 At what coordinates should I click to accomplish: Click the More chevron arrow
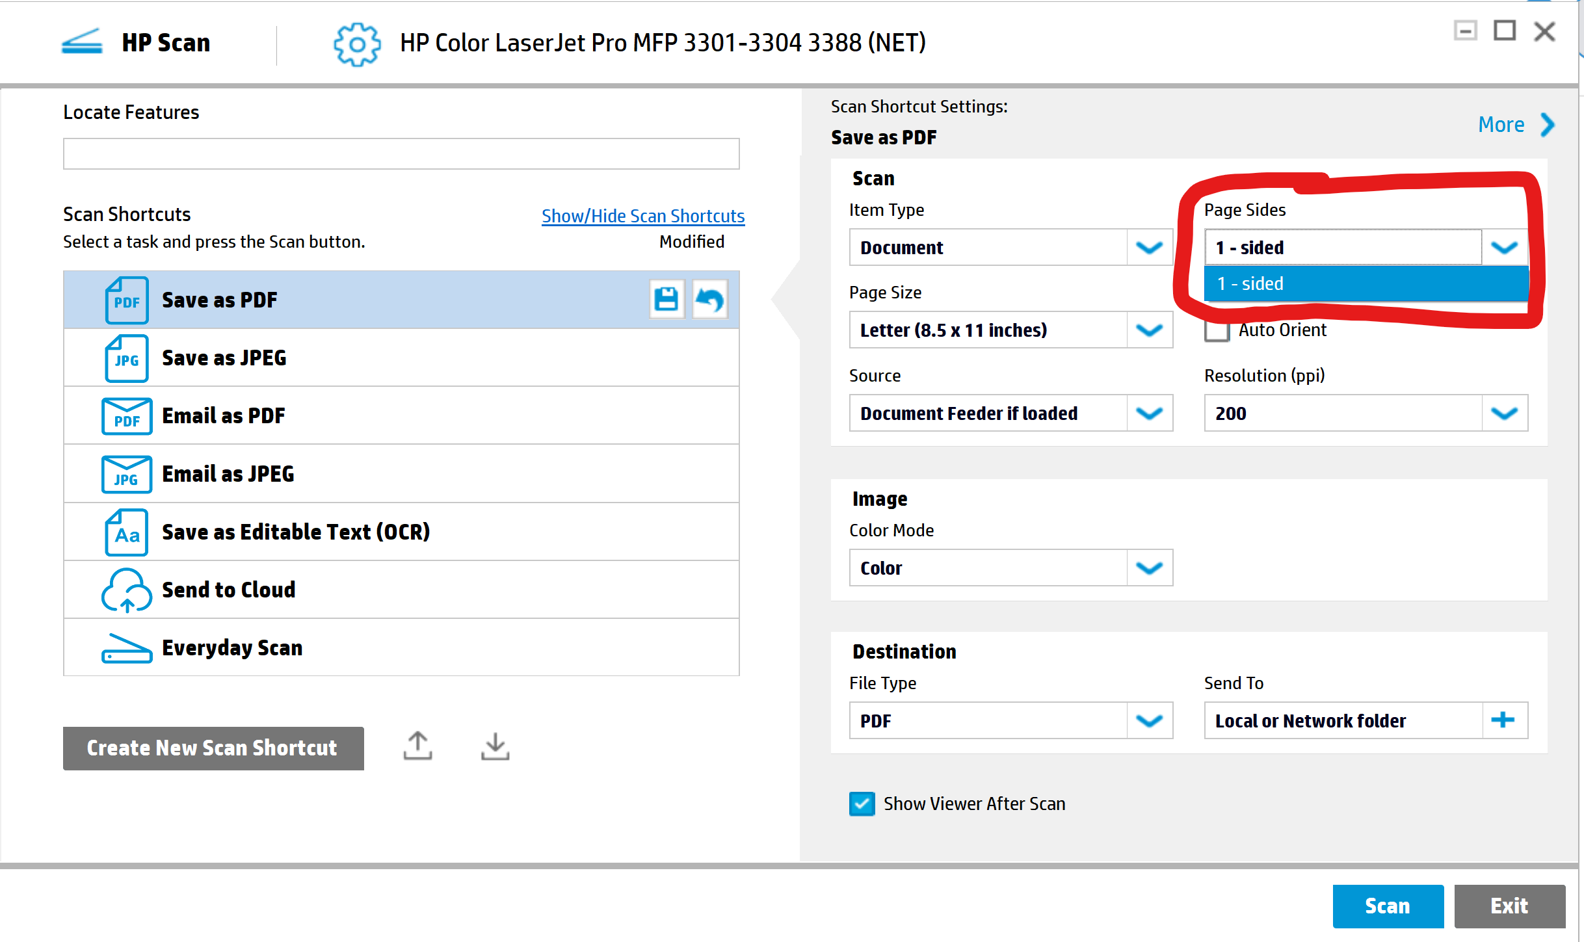click(1548, 125)
